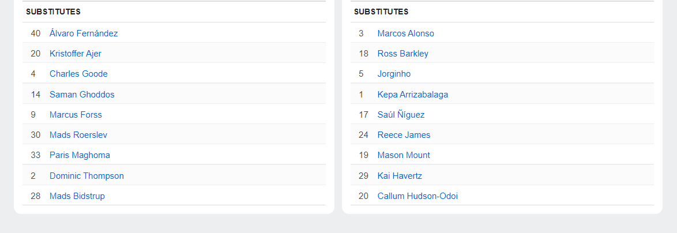Open Álvaro Fernández player page
Image resolution: width=677 pixels, height=233 pixels.
click(x=84, y=33)
